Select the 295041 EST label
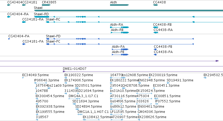The image size is (223, 121). point(116,86)
